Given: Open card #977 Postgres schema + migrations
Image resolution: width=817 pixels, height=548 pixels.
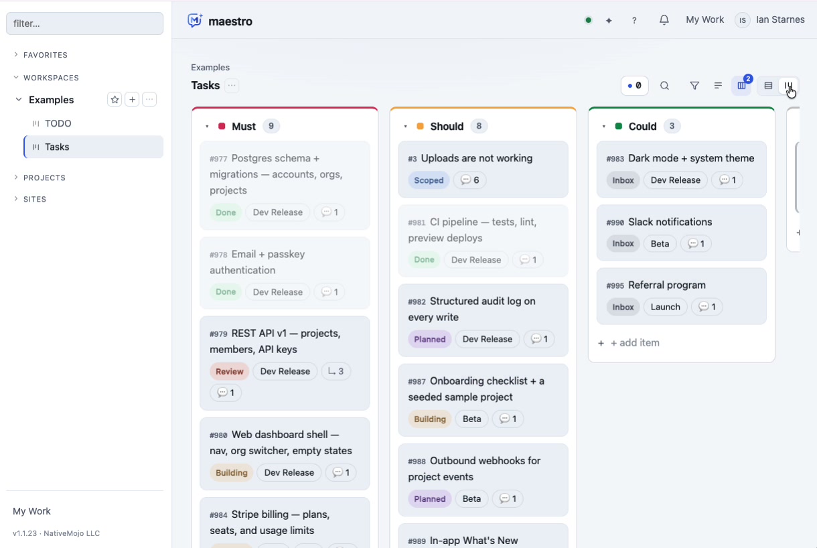Looking at the screenshot, I should tap(285, 186).
